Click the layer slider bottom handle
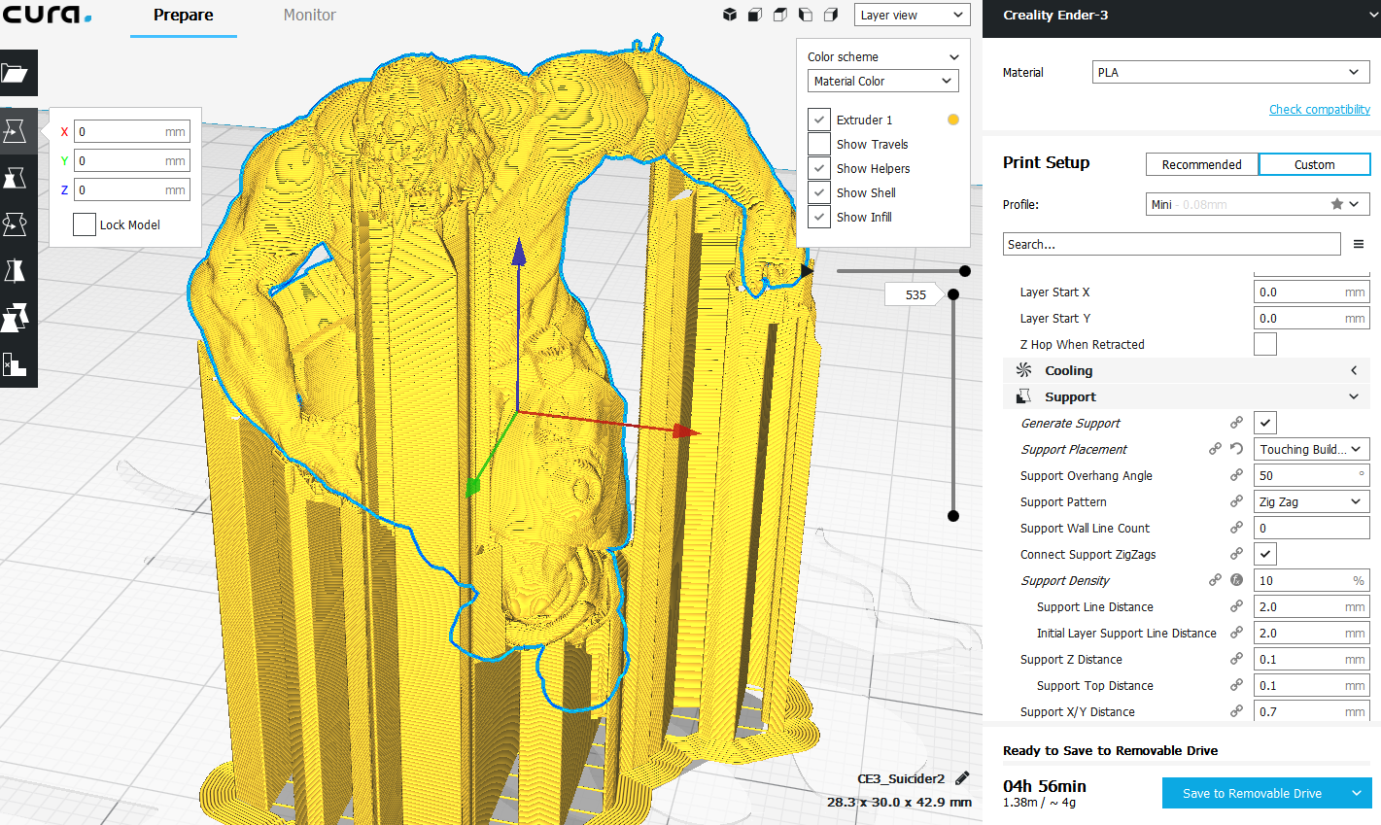 [x=953, y=516]
